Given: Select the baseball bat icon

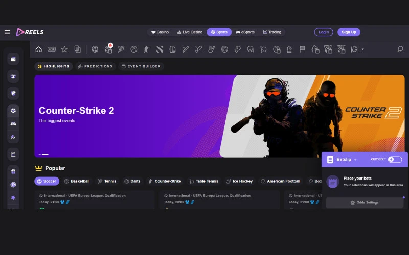Looking at the screenshot, I should [x=186, y=49].
